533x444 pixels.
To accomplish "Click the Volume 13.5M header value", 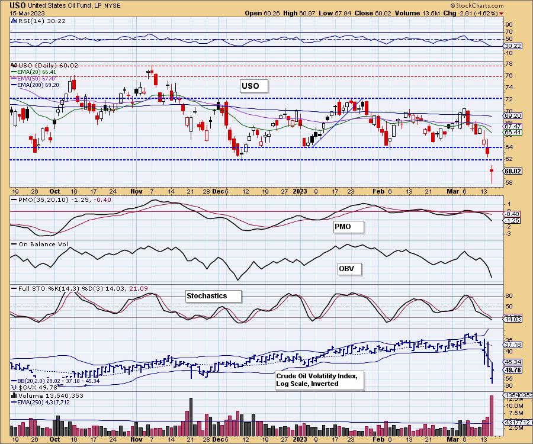I will click(x=418, y=13).
